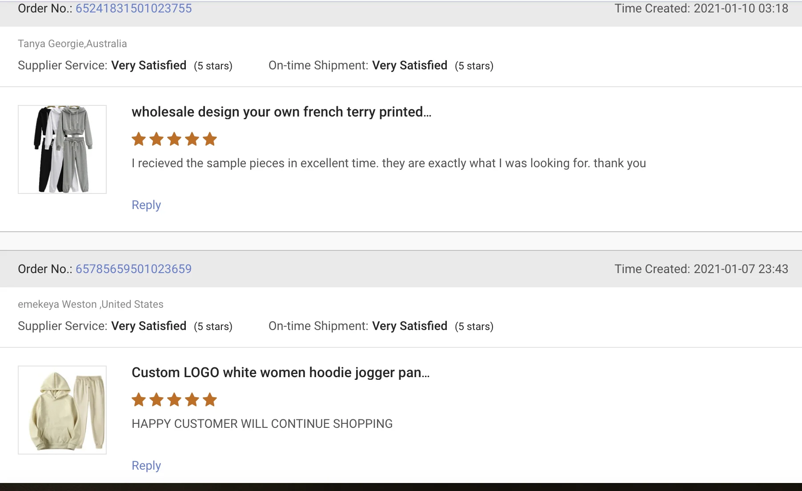Click first star of the french terry review
802x491 pixels.
point(139,139)
